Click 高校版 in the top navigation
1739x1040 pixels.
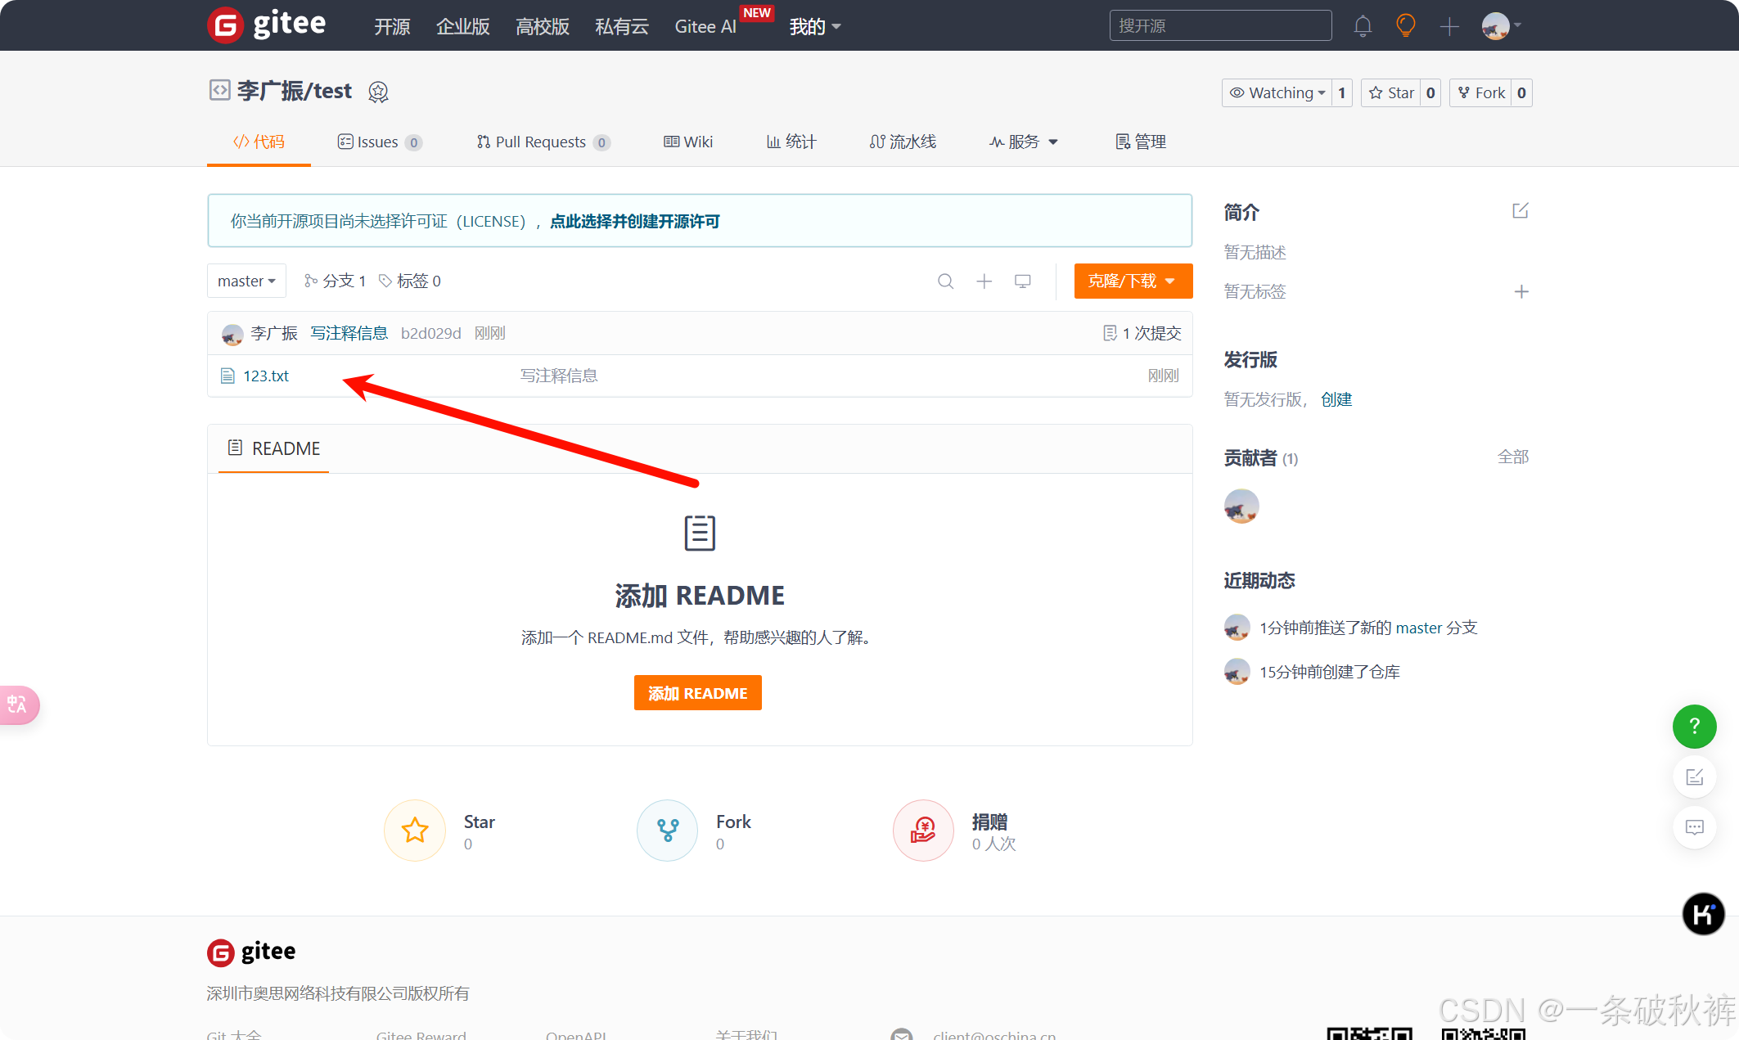tap(543, 27)
